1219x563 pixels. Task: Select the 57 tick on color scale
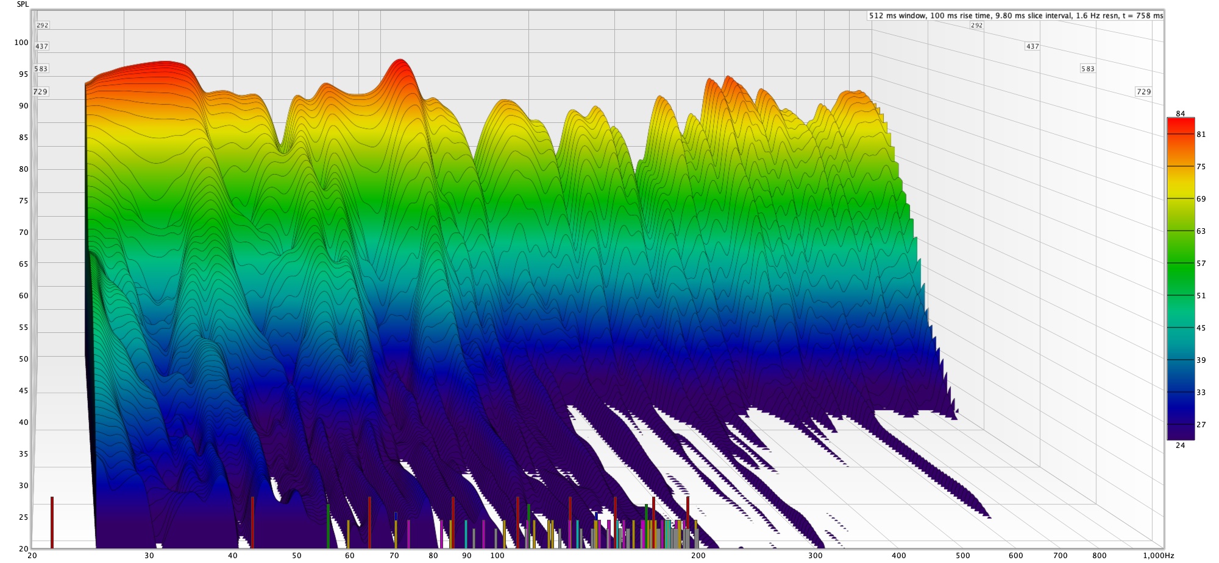click(x=1201, y=264)
